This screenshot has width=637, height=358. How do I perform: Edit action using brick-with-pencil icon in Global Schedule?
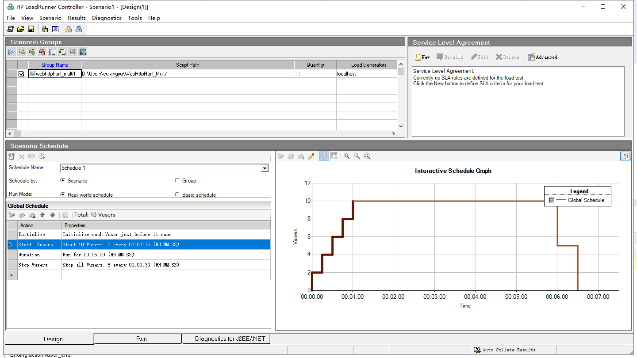(22, 215)
